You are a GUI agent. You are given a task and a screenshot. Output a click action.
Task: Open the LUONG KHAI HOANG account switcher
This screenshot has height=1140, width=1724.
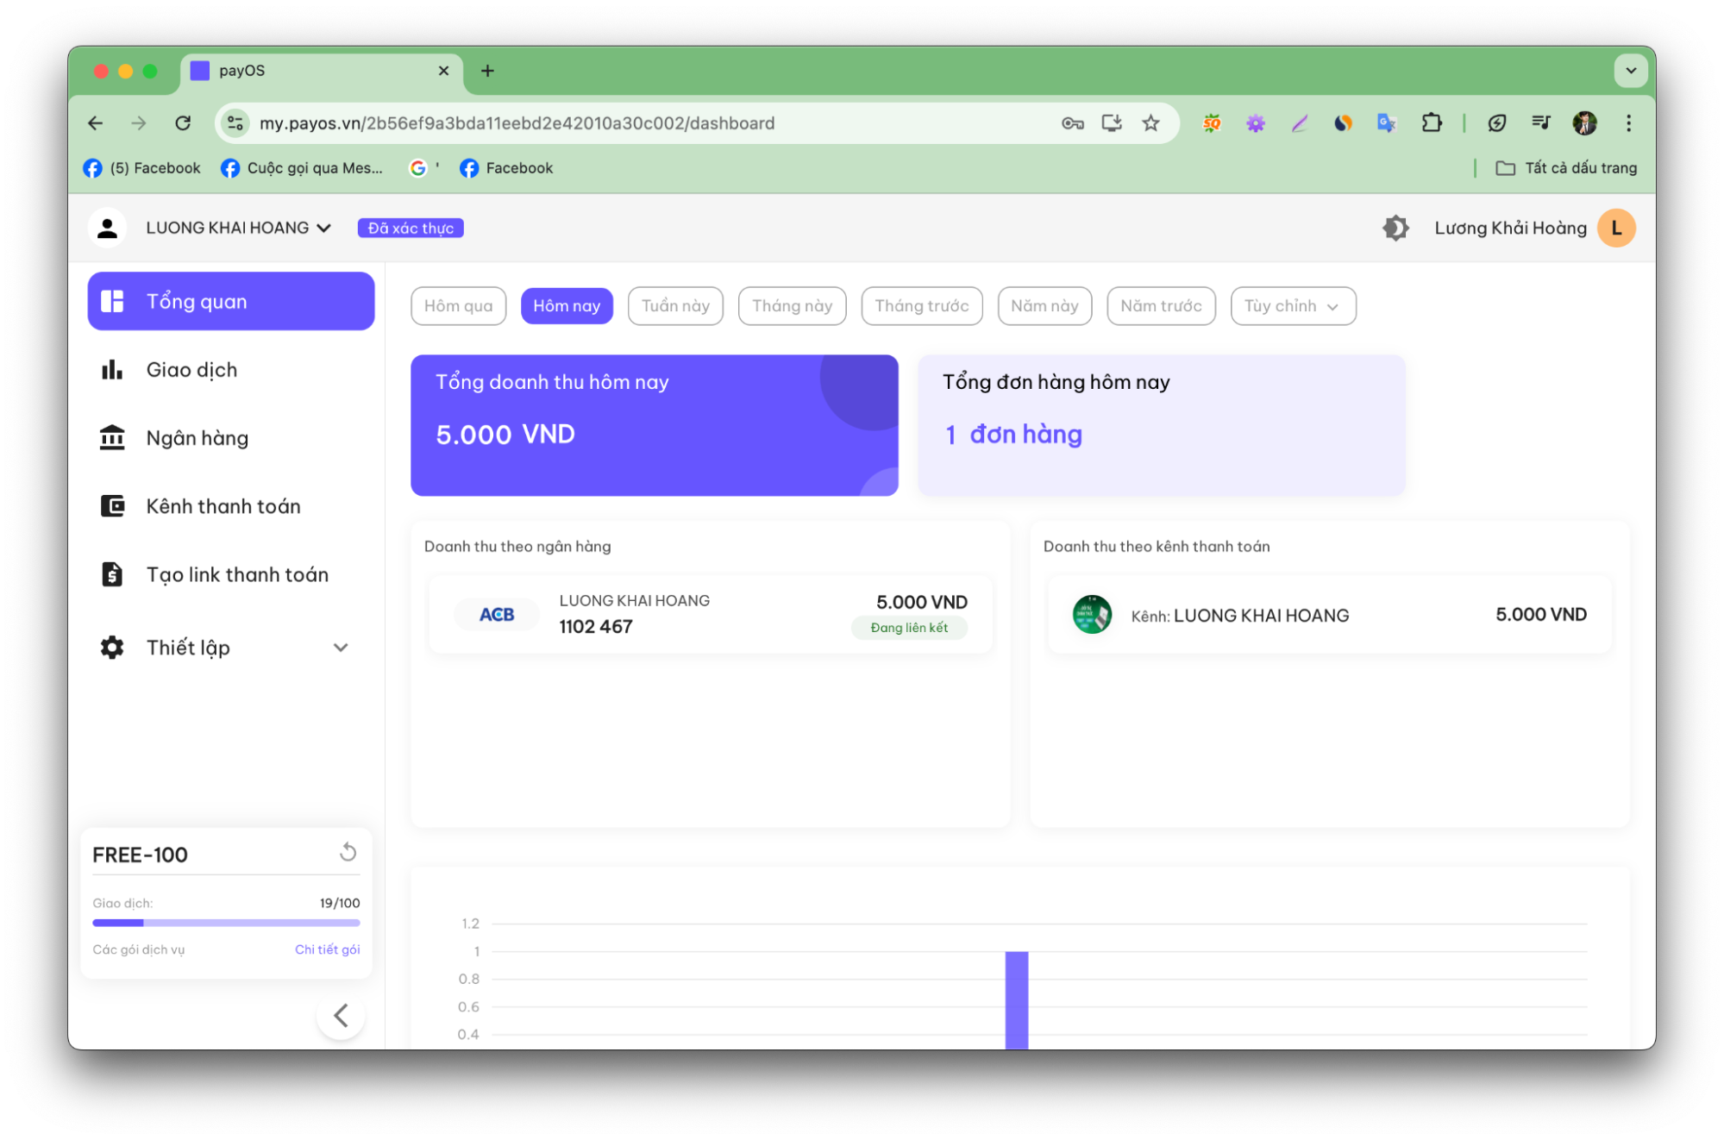click(238, 228)
